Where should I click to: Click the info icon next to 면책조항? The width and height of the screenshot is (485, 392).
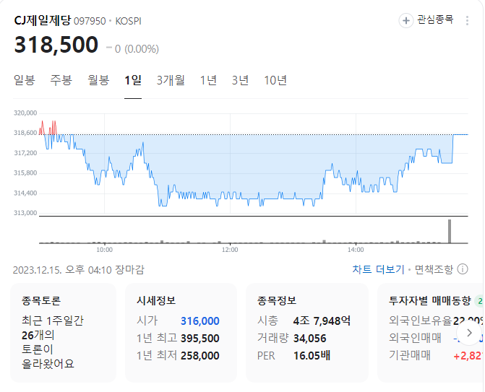tap(463, 269)
